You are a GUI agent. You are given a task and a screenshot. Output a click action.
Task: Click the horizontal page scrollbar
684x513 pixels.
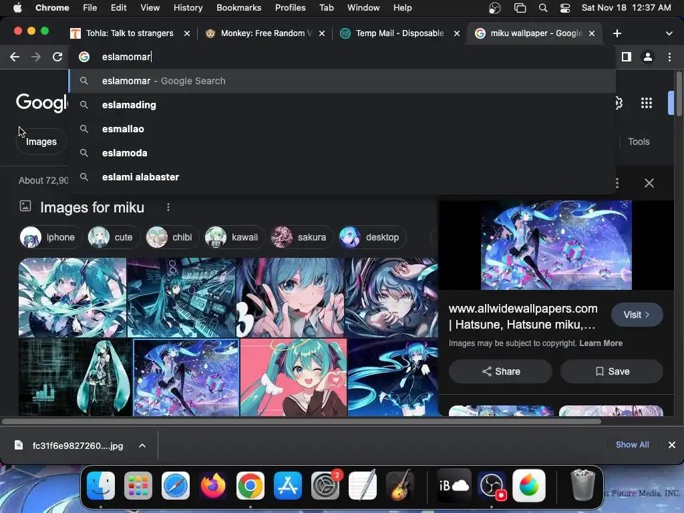[301, 421]
